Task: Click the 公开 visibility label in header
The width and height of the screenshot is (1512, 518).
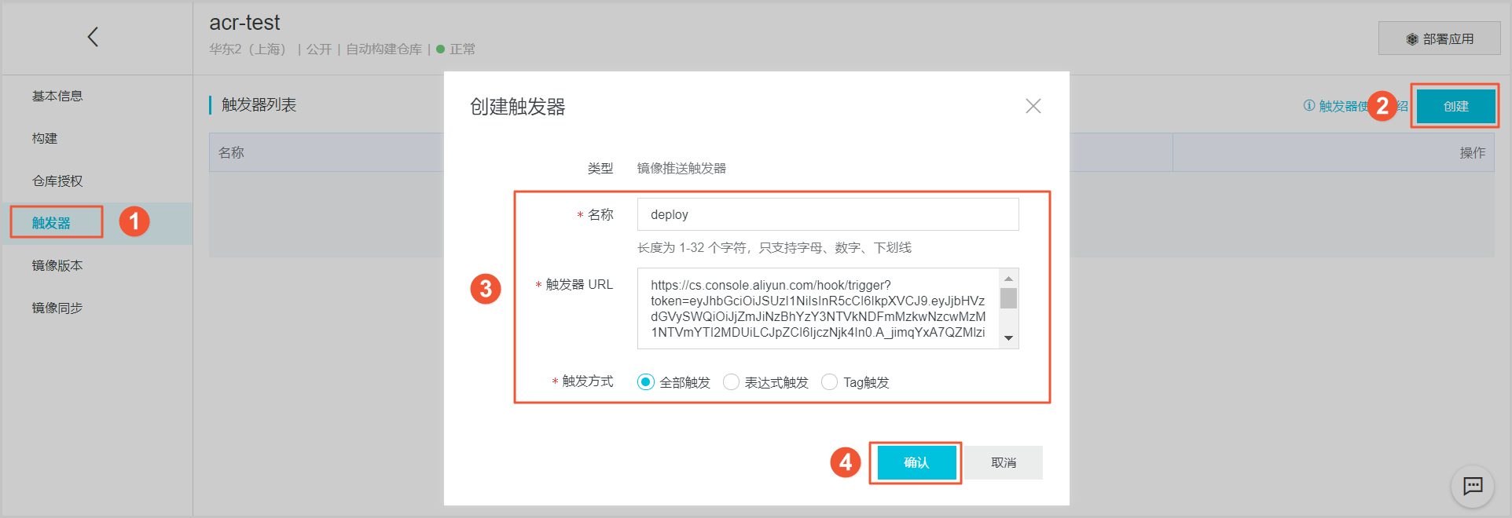Action: click(x=319, y=49)
